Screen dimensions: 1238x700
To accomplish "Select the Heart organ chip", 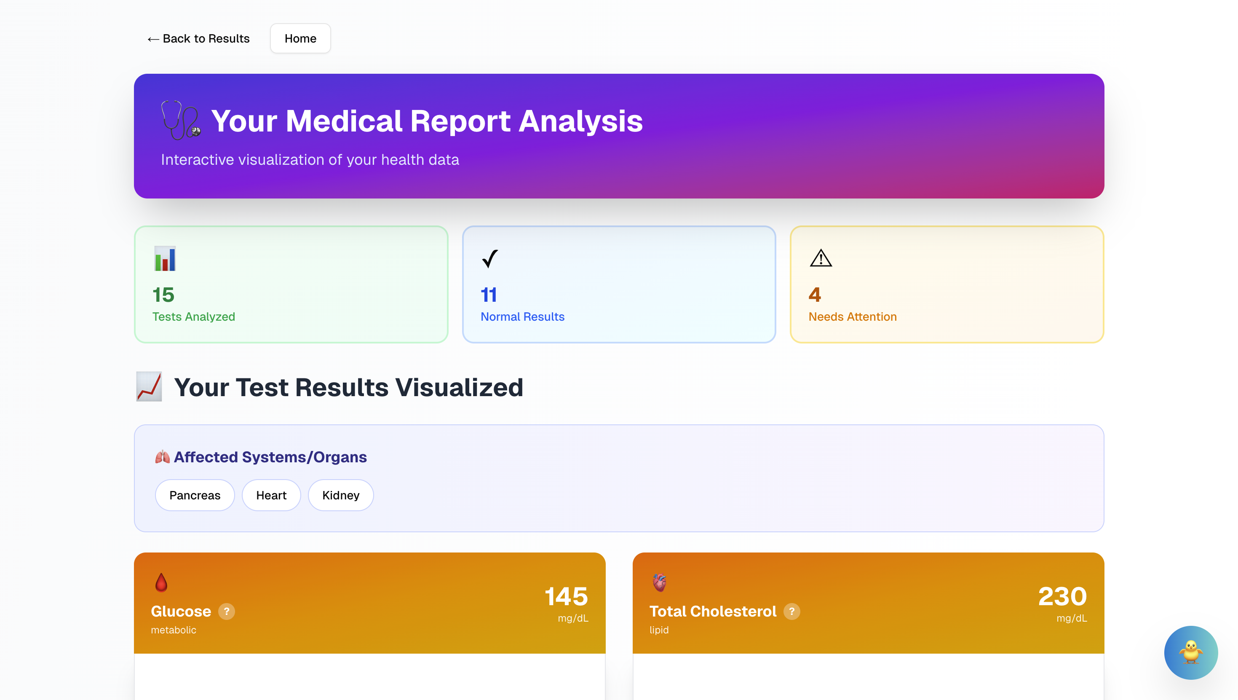I will coord(271,495).
